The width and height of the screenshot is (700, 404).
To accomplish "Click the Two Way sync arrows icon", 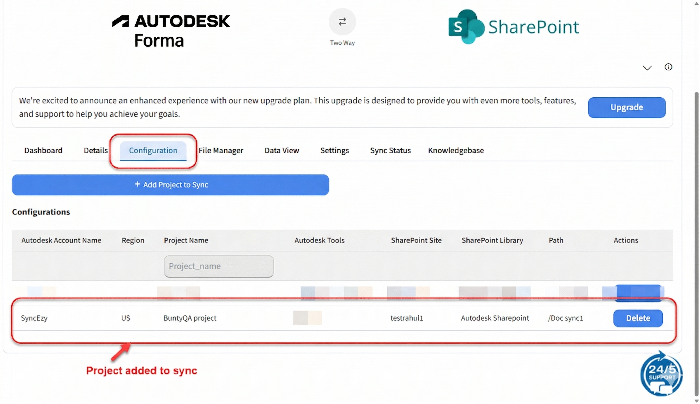I will tap(342, 22).
